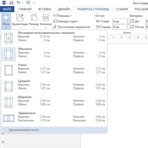Screen dimensions: 148x148
Task: Click the Поля dropdown arrow
Action: click(6, 28)
